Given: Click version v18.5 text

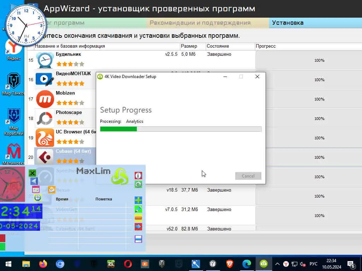Looking at the screenshot, I should coord(172,190).
